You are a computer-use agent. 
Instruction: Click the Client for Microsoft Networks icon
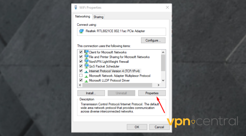pos(86,52)
